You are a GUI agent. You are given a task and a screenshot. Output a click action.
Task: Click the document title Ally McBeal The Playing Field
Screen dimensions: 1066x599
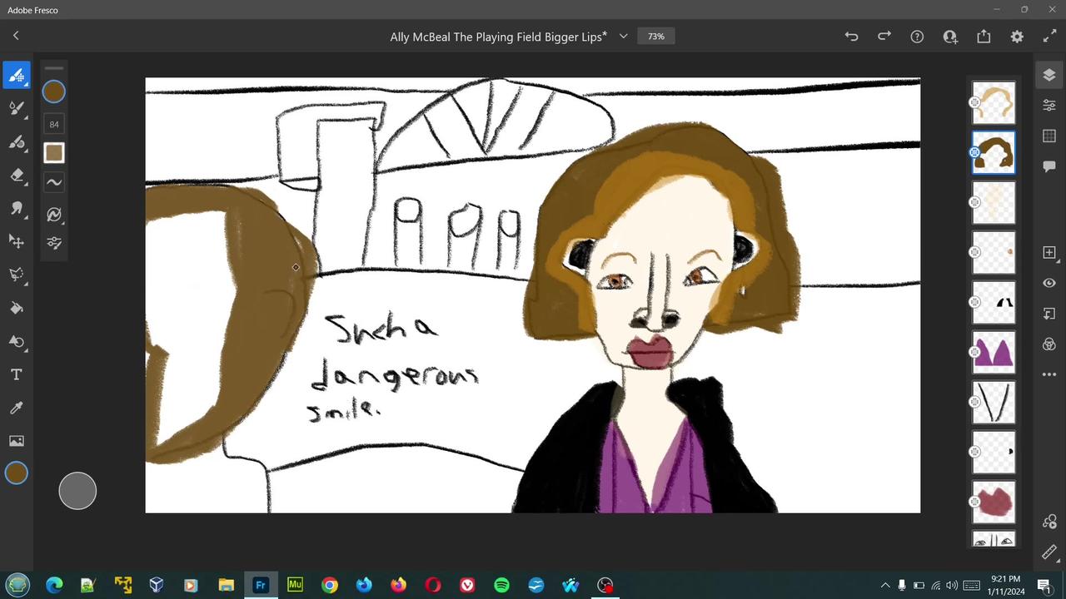tap(498, 37)
